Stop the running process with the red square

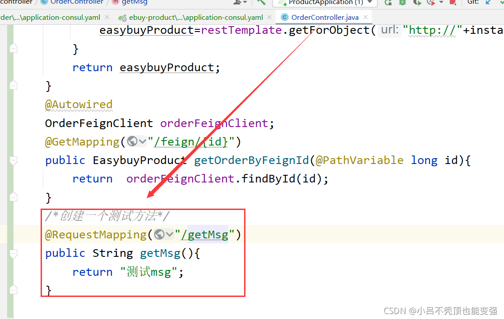[x=453, y=3]
